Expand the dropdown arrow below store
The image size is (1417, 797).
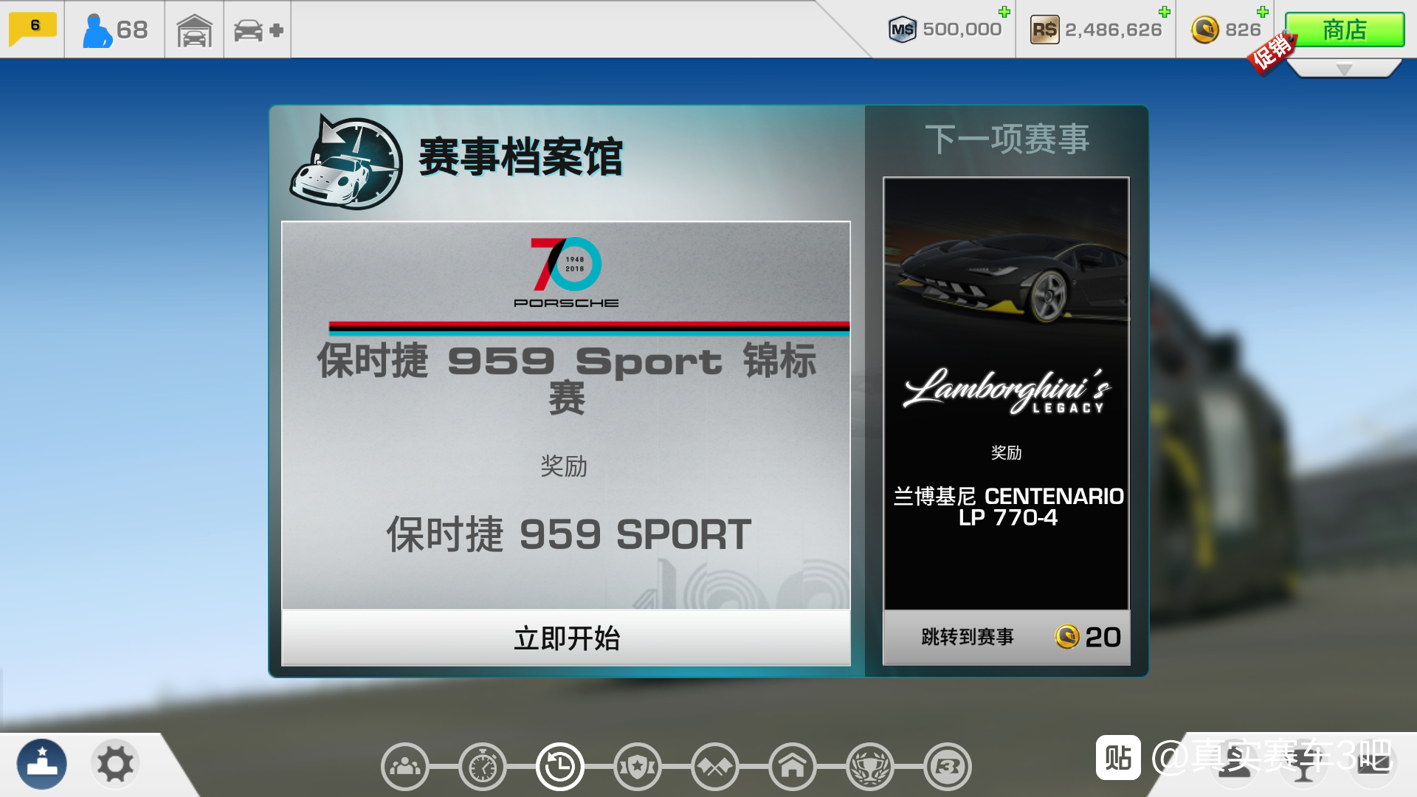click(x=1344, y=69)
